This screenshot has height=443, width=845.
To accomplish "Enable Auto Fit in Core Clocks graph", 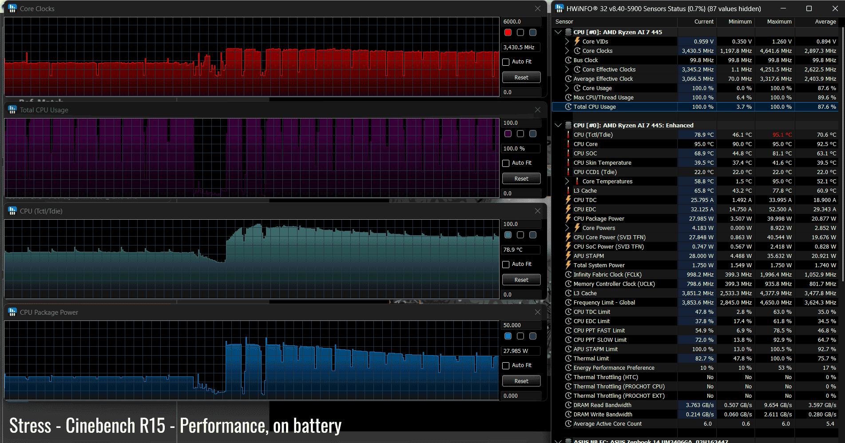I will [506, 62].
